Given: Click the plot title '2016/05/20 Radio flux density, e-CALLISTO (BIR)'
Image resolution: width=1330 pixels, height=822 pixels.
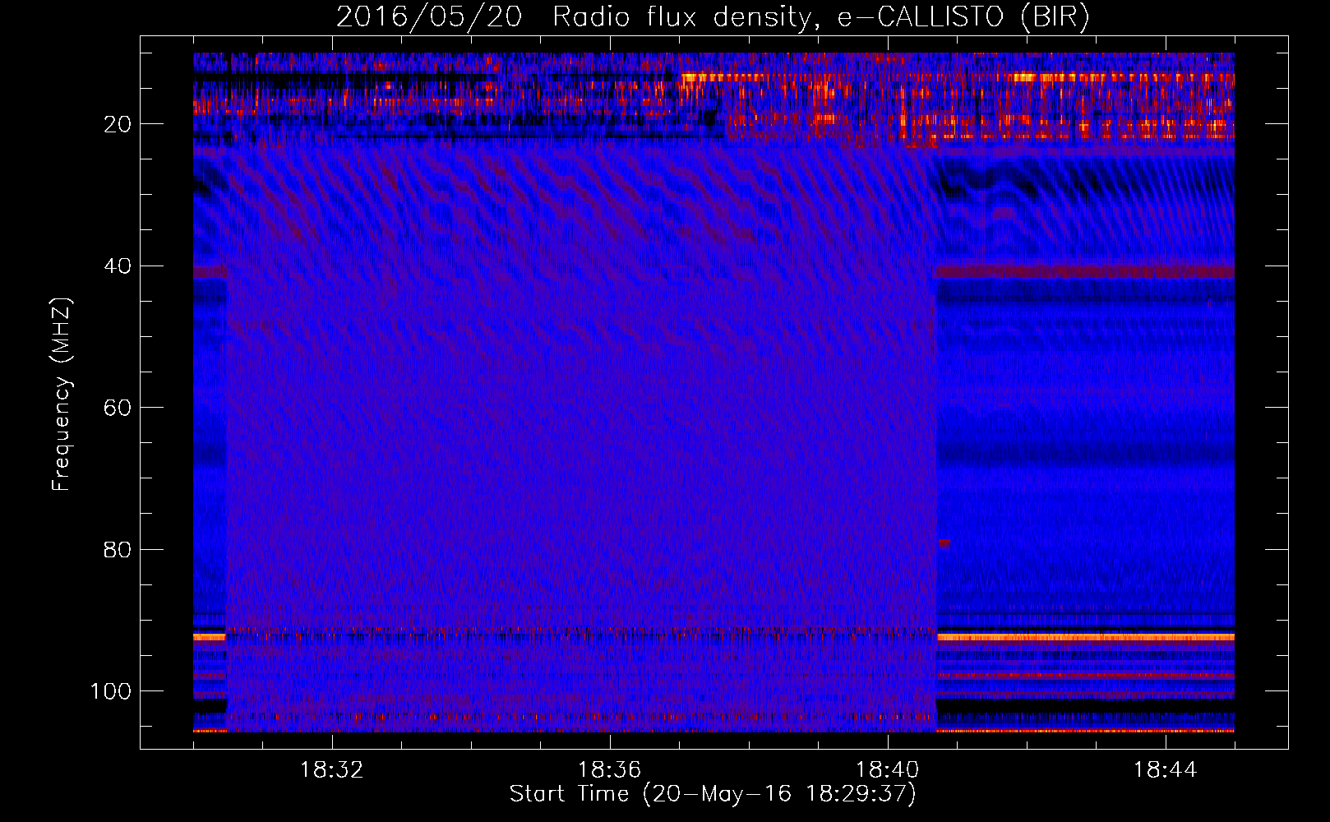Looking at the screenshot, I should [x=713, y=16].
